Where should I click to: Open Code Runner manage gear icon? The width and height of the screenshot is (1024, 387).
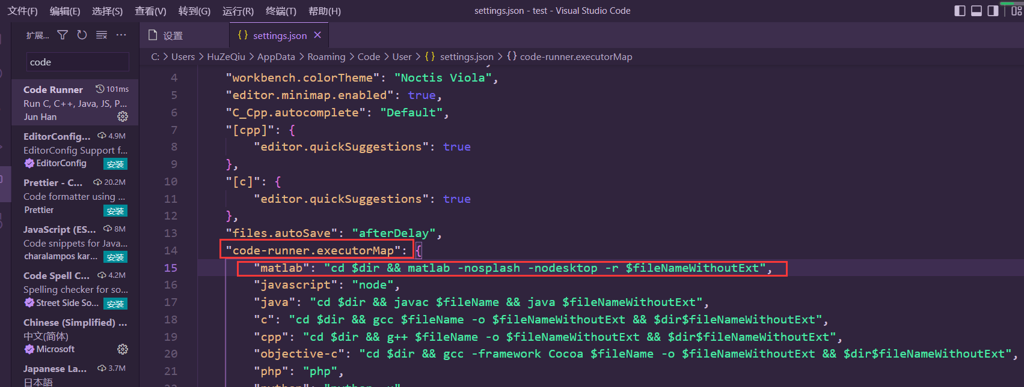pos(123,116)
